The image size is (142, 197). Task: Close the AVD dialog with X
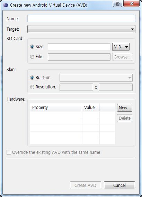pyautogui.click(x=131, y=3)
